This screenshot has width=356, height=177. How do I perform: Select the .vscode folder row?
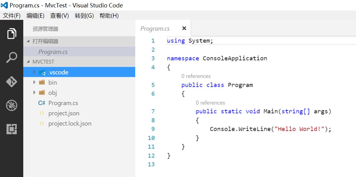coord(79,72)
